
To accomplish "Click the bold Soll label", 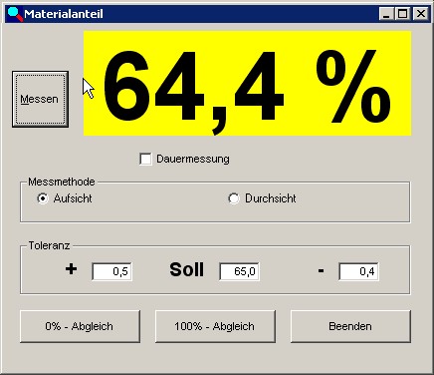I will (x=187, y=269).
